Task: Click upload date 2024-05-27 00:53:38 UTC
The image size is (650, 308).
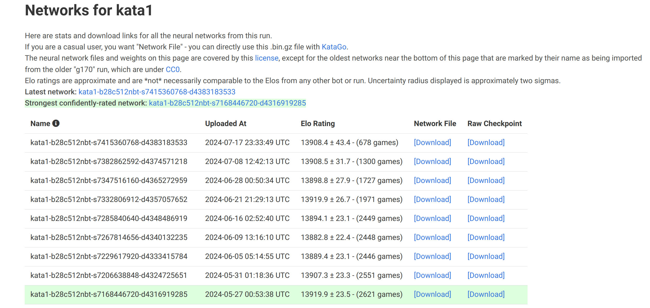Action: tap(247, 294)
